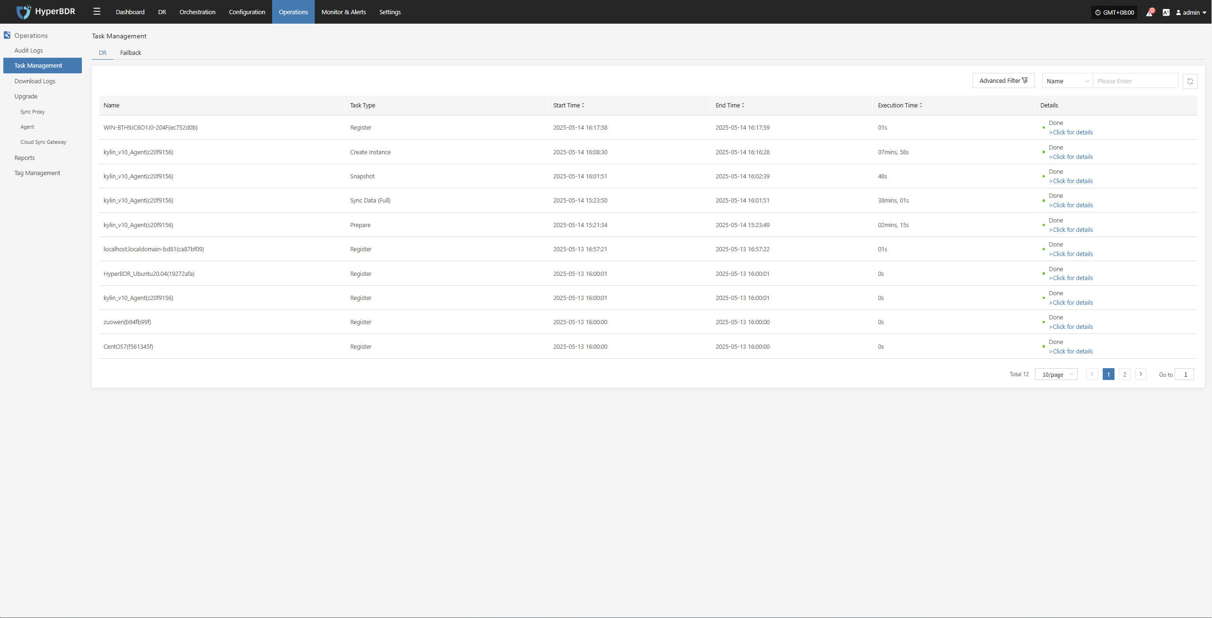The height and width of the screenshot is (618, 1212).
Task: Open Configuration menu
Action: tap(247, 12)
